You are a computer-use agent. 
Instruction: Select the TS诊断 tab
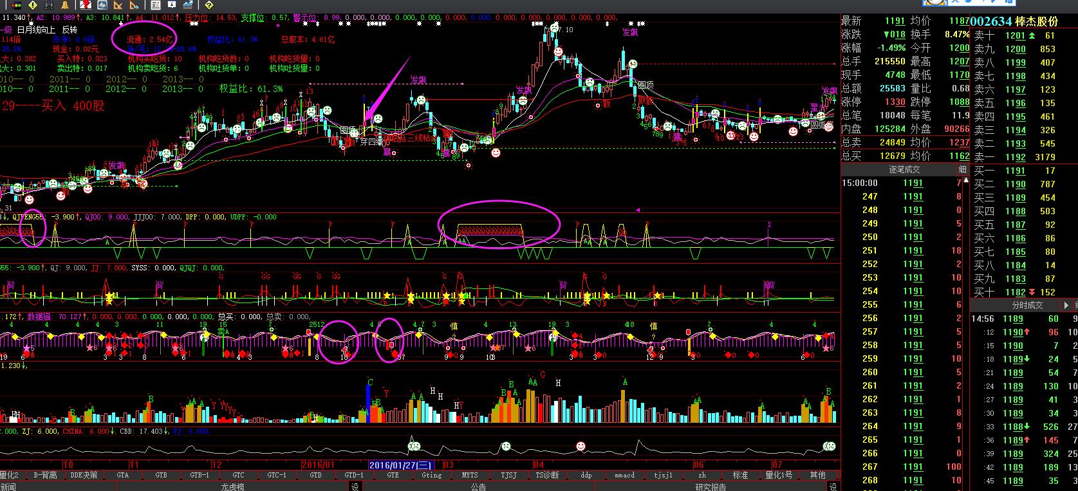(548, 475)
